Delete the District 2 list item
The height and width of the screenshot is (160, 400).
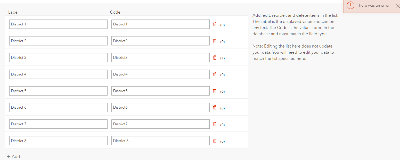click(x=215, y=41)
